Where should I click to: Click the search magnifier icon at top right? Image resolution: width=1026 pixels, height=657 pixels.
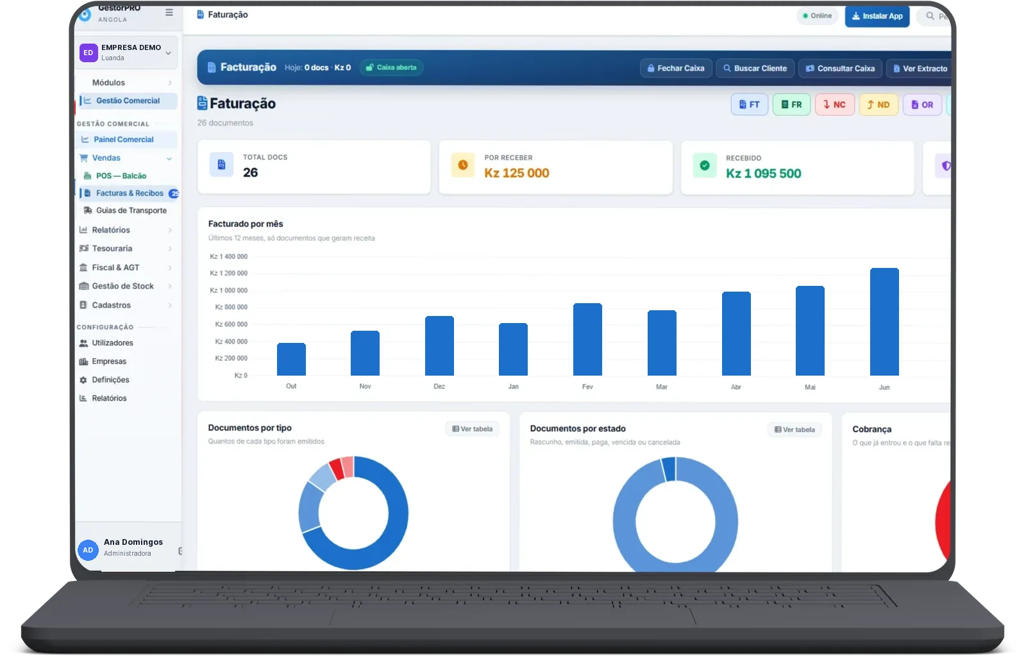pos(930,16)
